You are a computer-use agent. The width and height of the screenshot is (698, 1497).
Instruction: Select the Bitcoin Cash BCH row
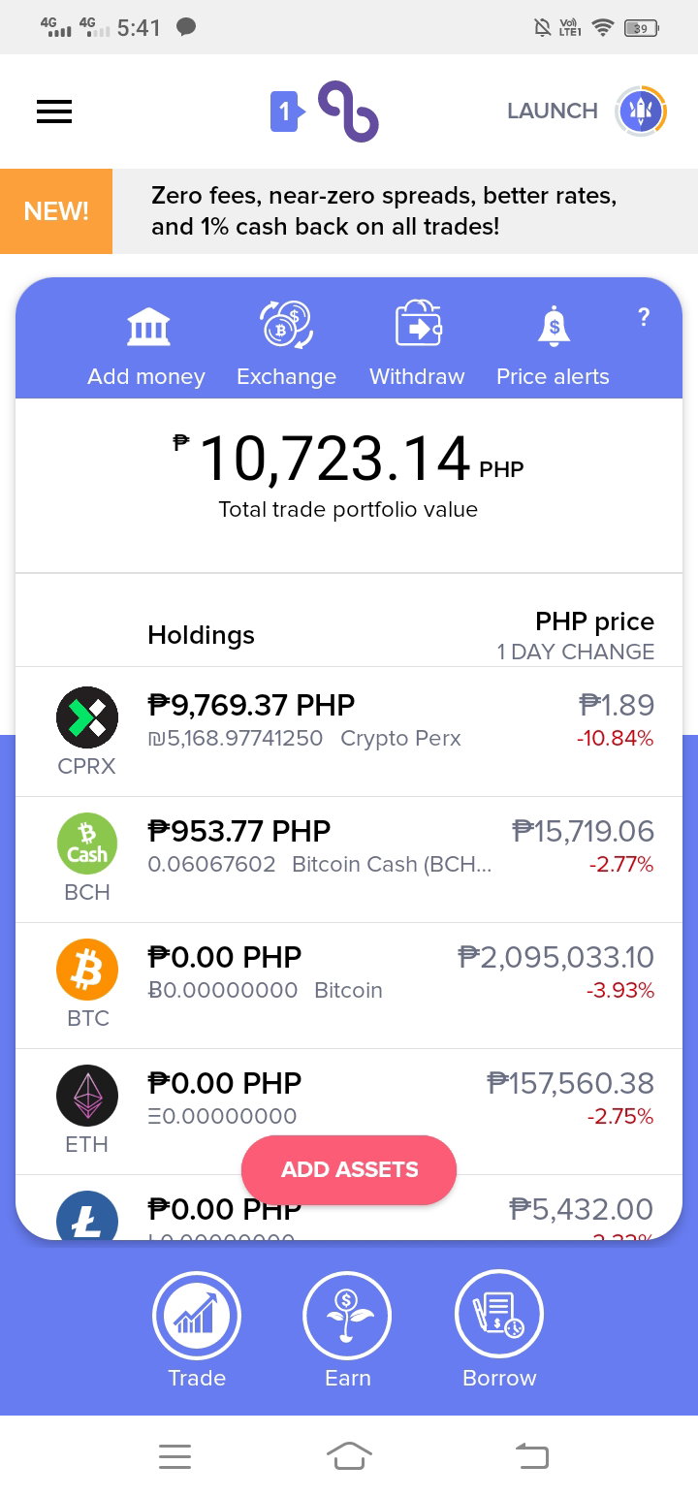349,860
